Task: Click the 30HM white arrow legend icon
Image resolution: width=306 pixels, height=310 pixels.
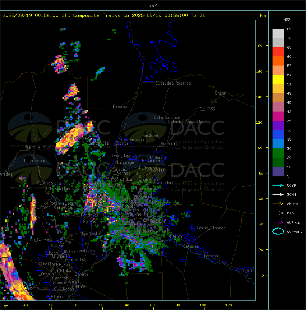Action: (x=278, y=195)
